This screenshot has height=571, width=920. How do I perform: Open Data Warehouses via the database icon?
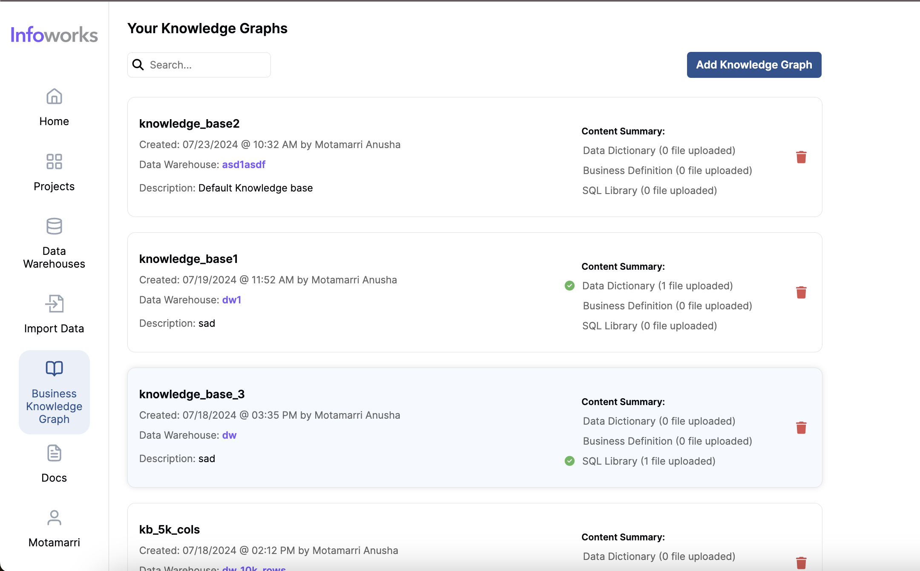click(x=54, y=226)
